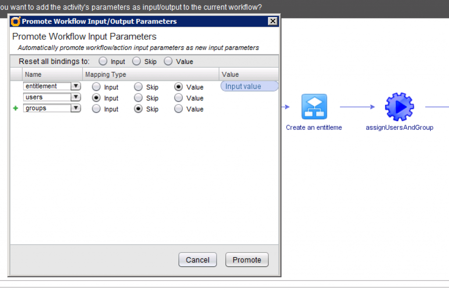Expand the users name dropdown
The image size is (449, 290).
(x=75, y=97)
